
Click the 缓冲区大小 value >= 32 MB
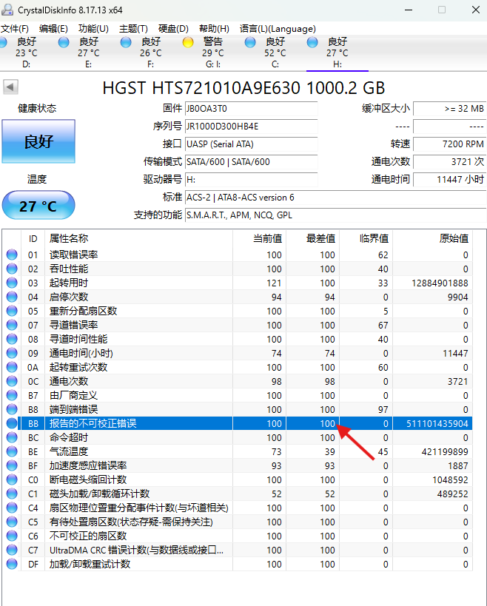(x=450, y=109)
